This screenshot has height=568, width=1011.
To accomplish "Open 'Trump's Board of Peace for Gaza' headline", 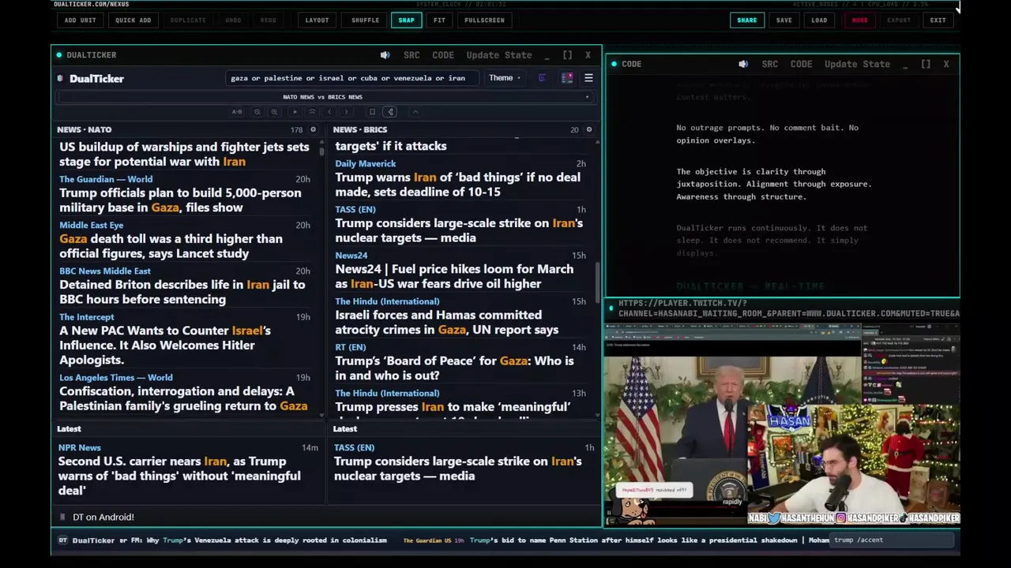I will (454, 368).
